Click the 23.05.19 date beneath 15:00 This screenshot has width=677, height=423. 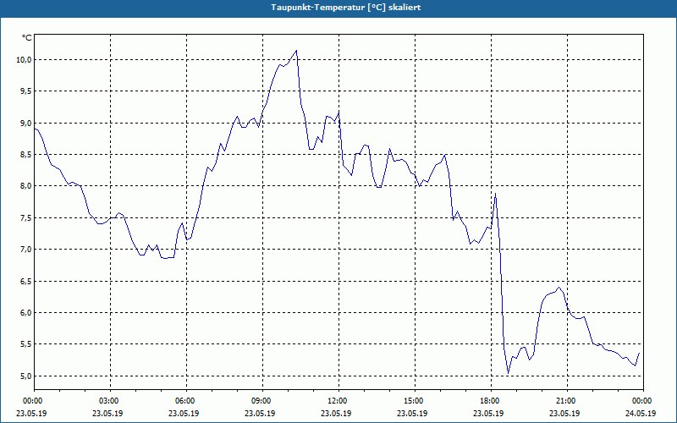[412, 413]
